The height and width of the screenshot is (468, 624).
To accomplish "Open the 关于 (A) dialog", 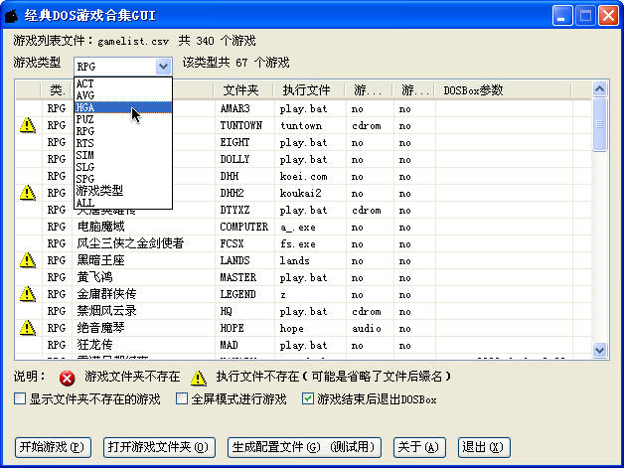I will pos(419,447).
